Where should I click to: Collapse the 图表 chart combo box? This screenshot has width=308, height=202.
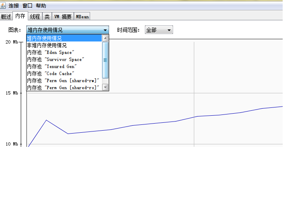(68, 30)
